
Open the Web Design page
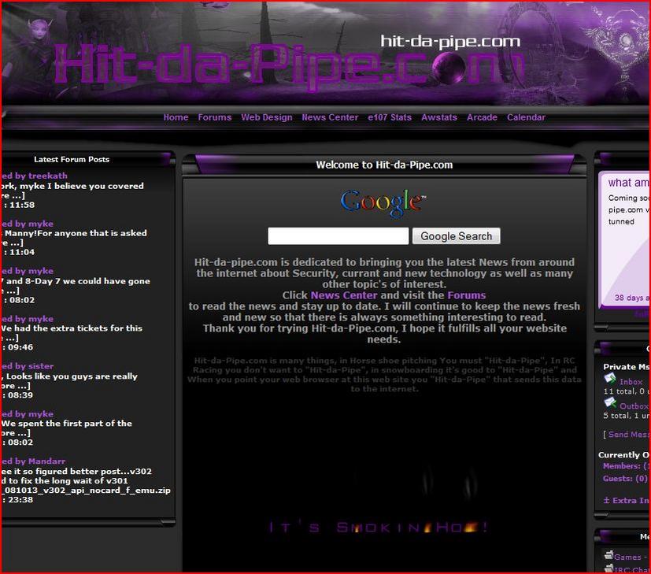(x=266, y=117)
